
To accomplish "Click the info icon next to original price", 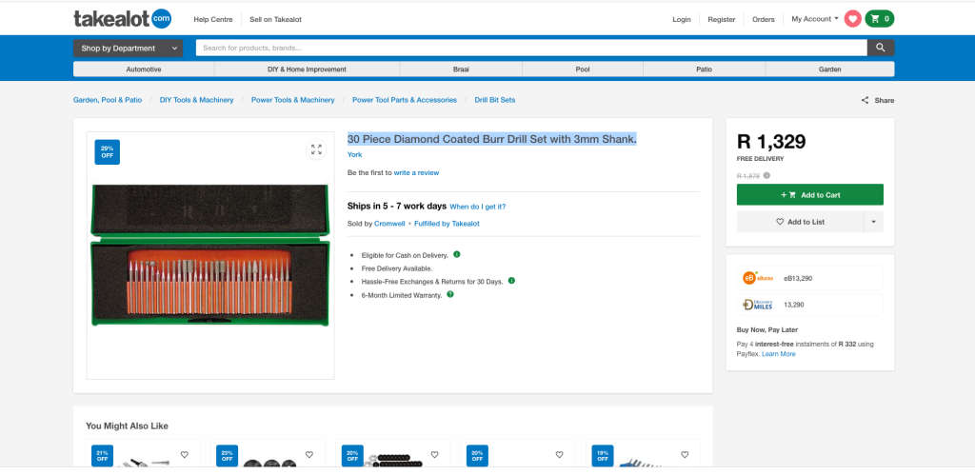I will [766, 175].
